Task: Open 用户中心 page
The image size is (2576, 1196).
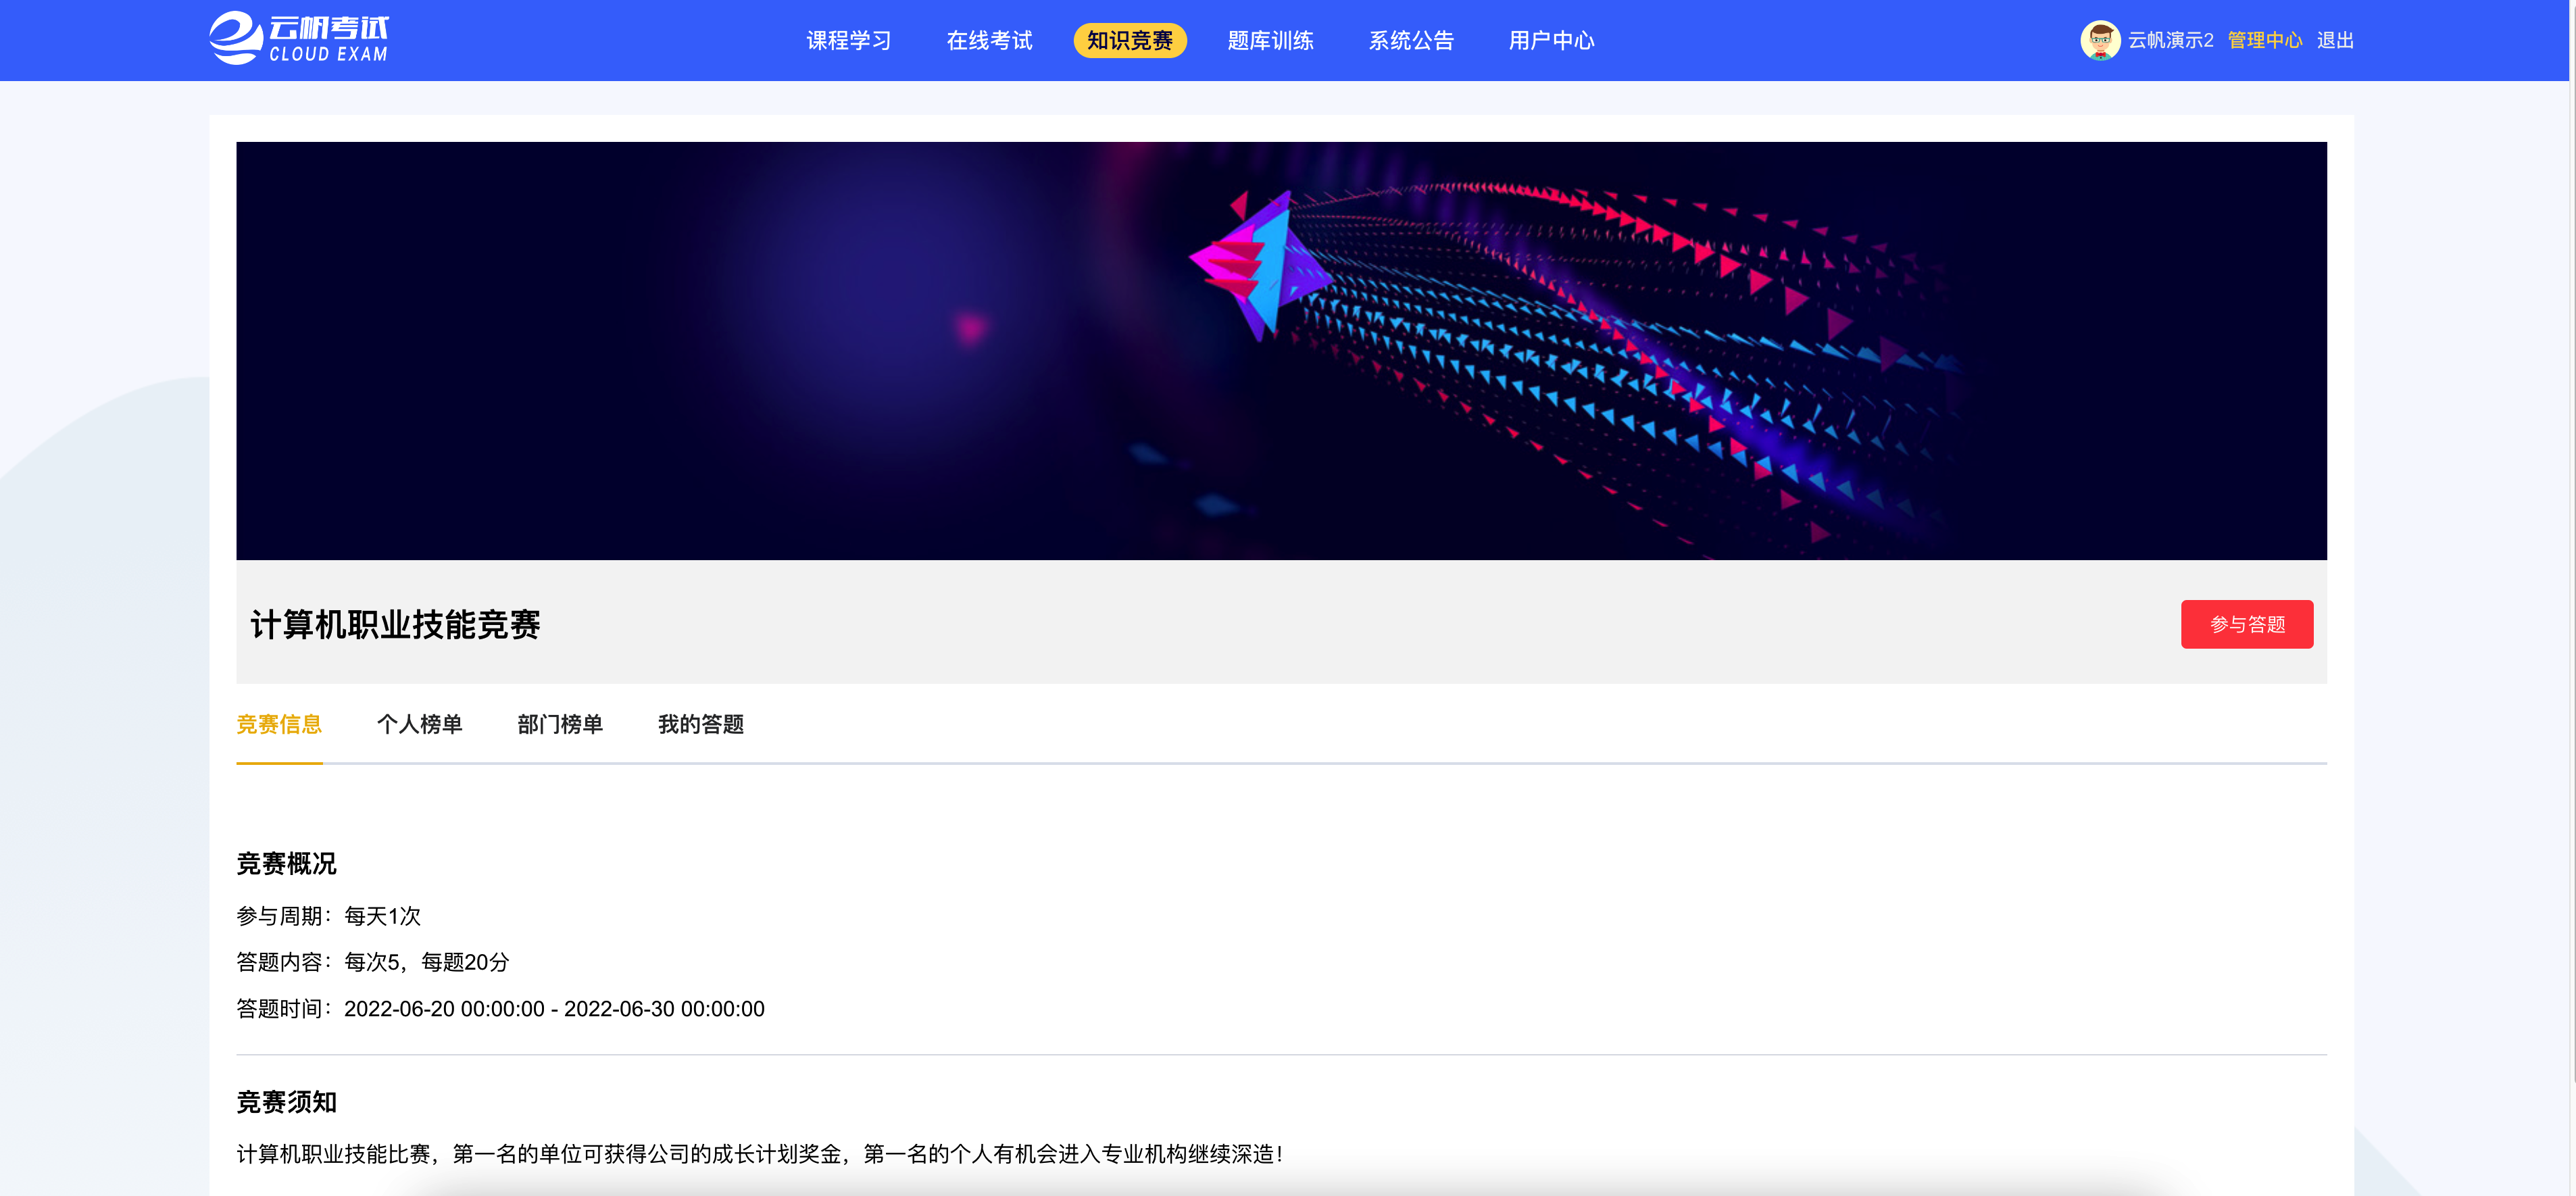Action: point(1551,40)
